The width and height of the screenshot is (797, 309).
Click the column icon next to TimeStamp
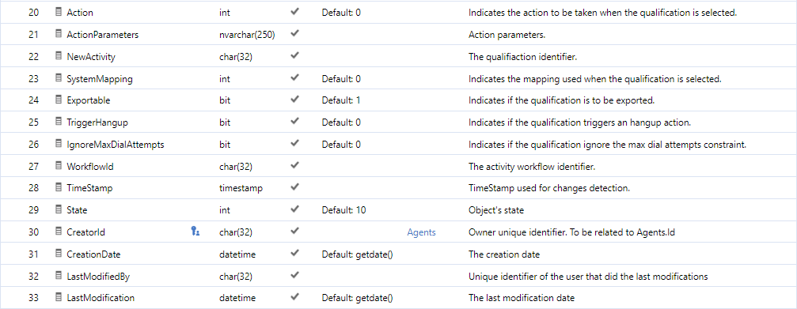point(59,188)
